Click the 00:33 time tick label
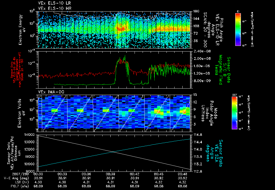The image size is (275, 190). (62, 174)
